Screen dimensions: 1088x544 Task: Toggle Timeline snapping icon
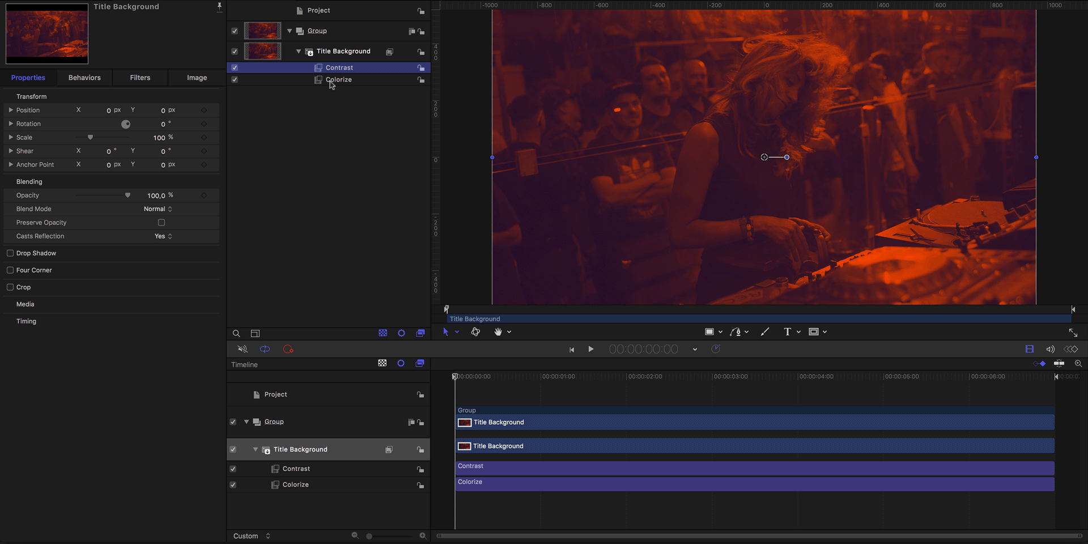[x=1059, y=363]
